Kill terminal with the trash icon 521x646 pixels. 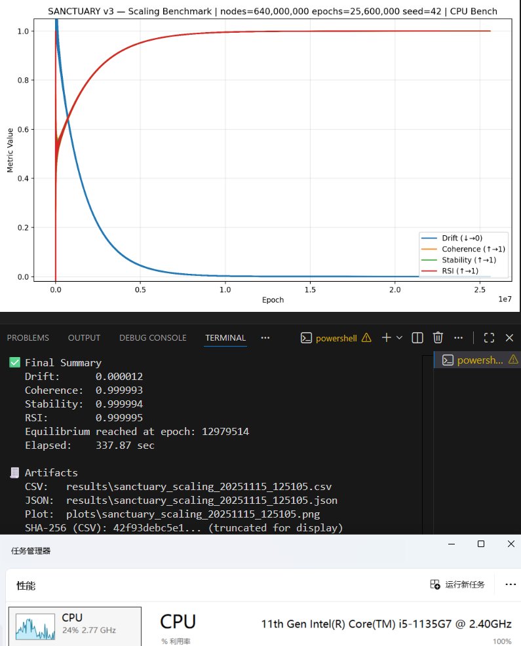pos(438,338)
